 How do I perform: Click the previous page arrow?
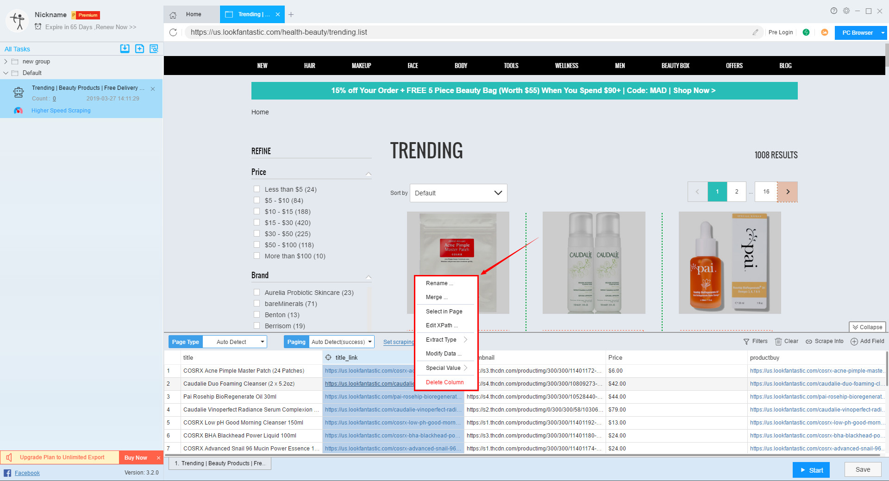(x=697, y=192)
